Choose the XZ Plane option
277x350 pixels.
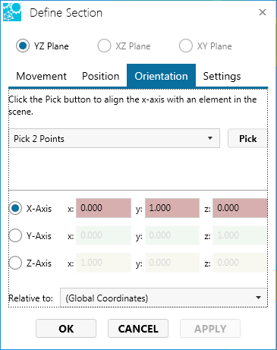coord(104,46)
